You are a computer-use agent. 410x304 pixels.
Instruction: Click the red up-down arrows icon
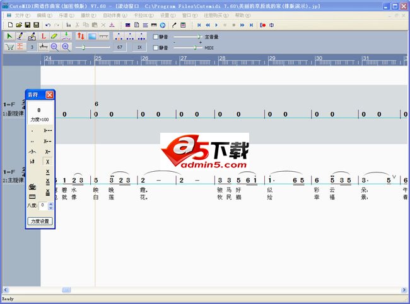(x=81, y=37)
